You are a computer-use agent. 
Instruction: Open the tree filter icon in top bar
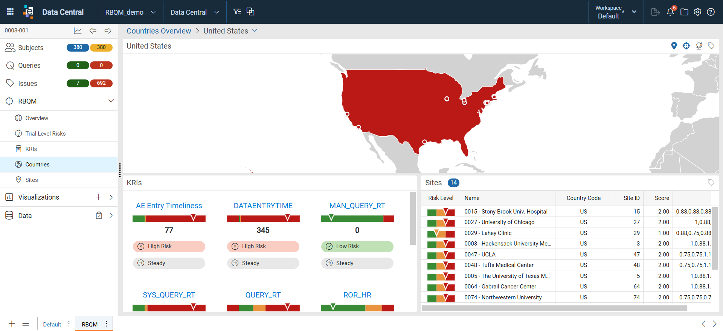[x=237, y=12]
